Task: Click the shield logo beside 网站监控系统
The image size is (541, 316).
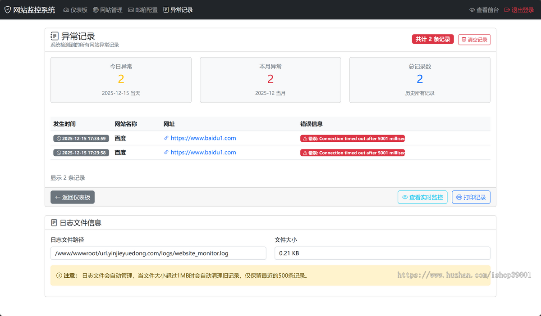Action: pyautogui.click(x=7, y=9)
